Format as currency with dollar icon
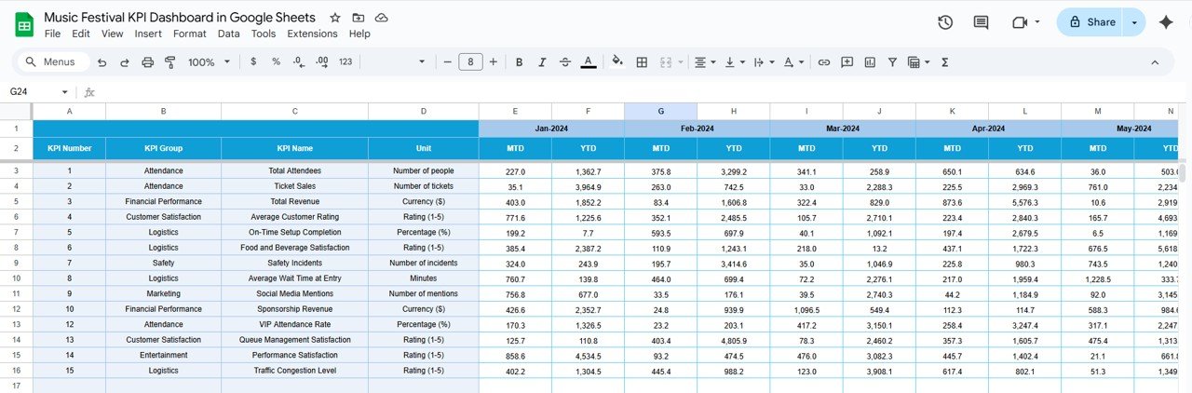Screen dimensions: 1192x393 tap(253, 62)
